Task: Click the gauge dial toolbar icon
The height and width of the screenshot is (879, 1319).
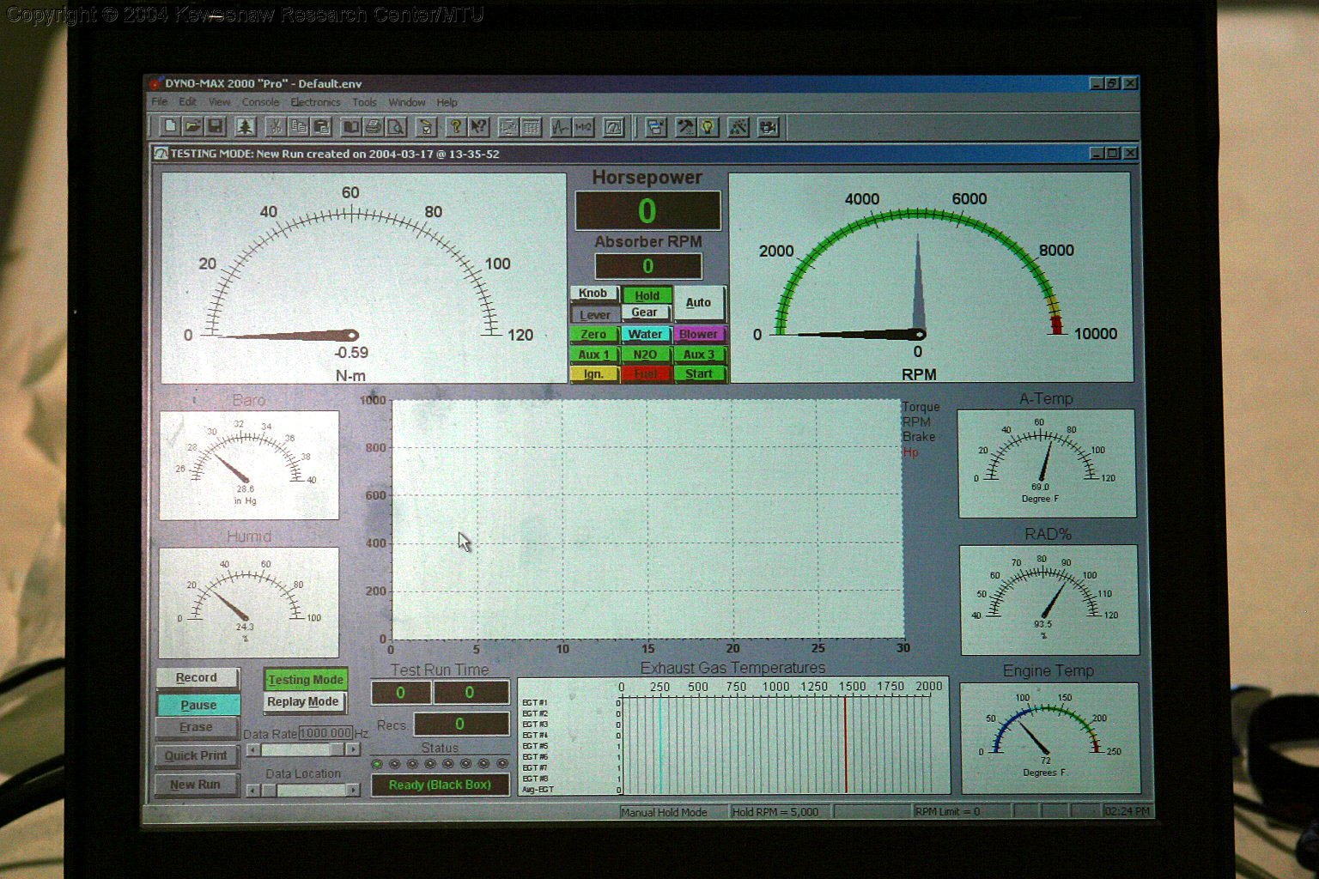Action: click(614, 127)
